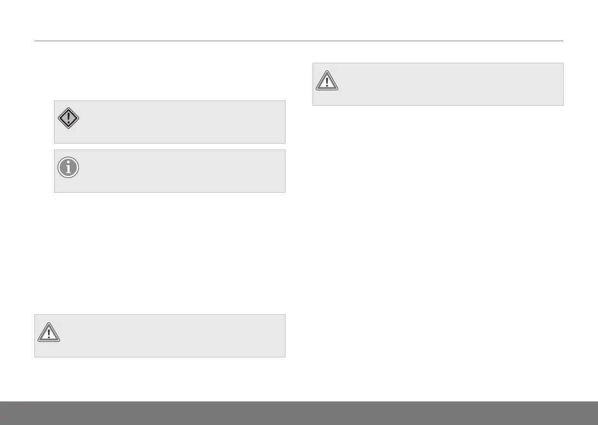Click the white gap between the left and right columns
This screenshot has width=598, height=425.
point(299,221)
